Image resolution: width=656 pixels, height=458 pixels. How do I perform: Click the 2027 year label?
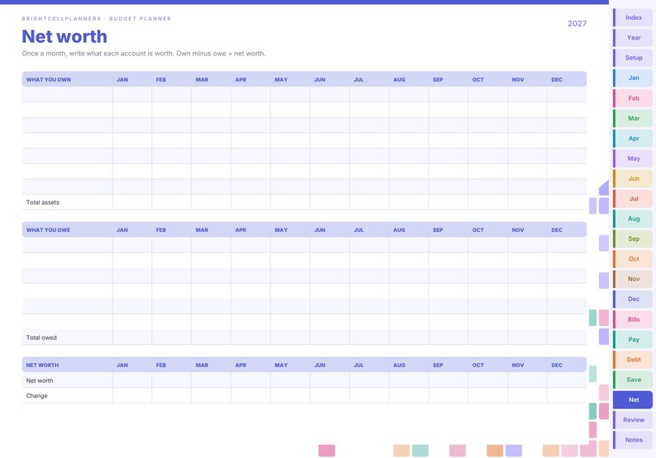[x=577, y=23]
